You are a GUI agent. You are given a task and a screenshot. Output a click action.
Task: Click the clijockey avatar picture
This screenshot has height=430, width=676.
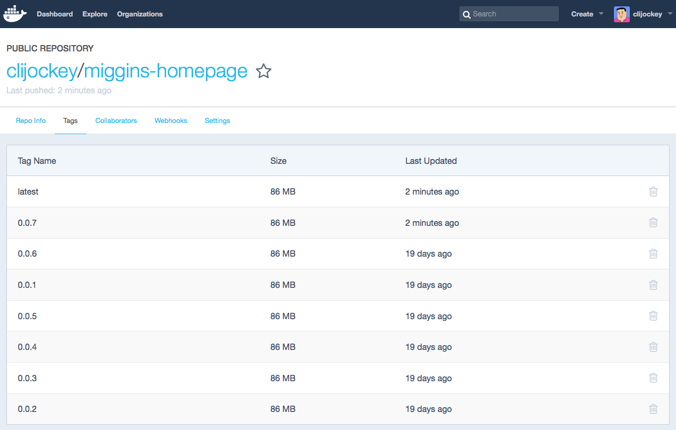[621, 14]
